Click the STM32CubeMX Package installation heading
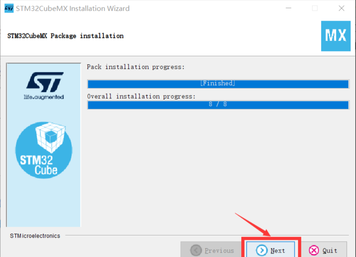356x257 pixels. (65, 36)
